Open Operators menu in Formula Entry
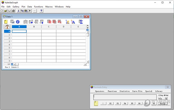The height and width of the screenshot is (110, 174). point(99,91)
